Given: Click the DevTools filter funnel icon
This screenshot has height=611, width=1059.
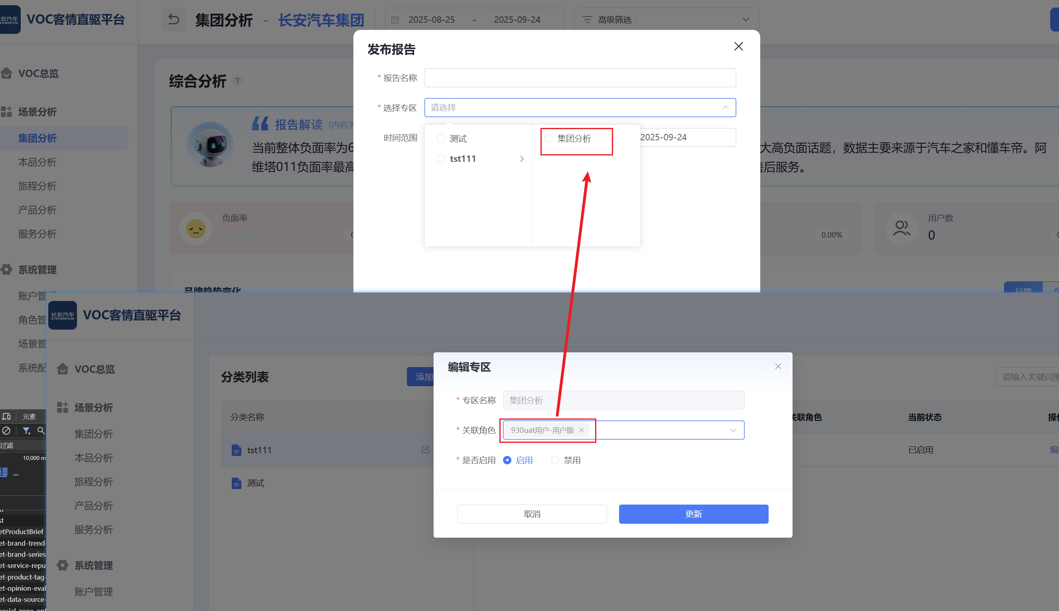Looking at the screenshot, I should pos(26,430).
